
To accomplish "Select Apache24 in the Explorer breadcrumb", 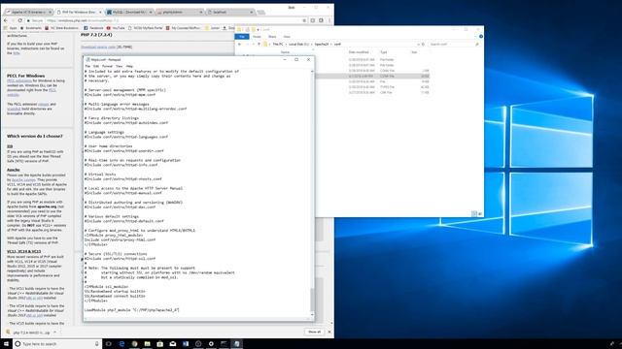I will (322, 45).
